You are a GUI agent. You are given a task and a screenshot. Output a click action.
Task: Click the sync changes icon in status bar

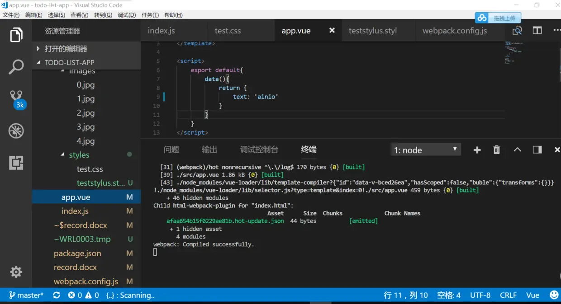pos(56,295)
